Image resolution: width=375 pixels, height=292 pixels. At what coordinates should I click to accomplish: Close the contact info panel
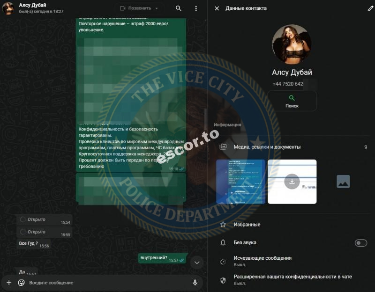pos(217,8)
